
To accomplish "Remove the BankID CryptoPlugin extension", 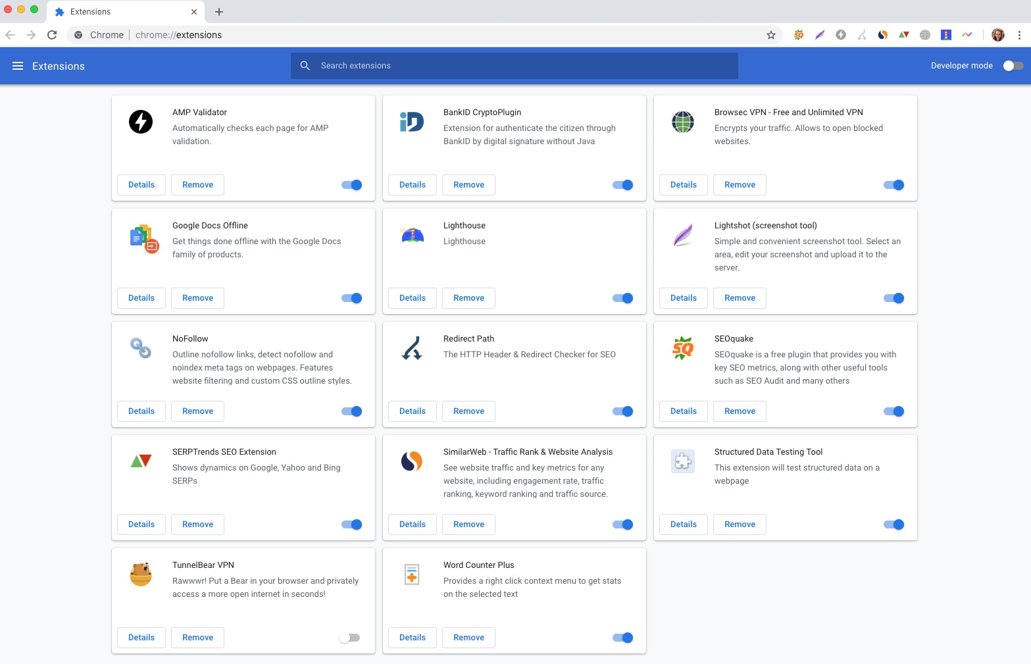I will 468,185.
